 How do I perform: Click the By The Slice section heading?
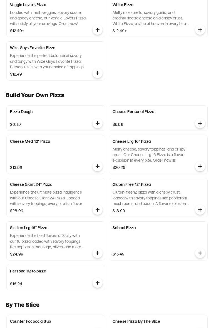[x=23, y=305]
